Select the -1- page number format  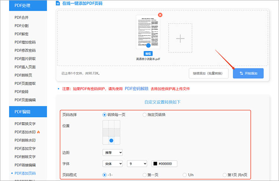click(x=105, y=175)
